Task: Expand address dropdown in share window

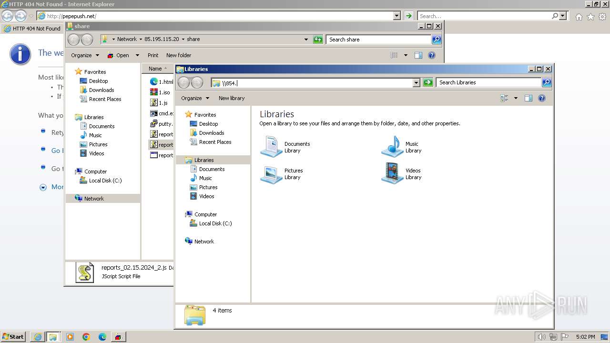Action: [306, 40]
